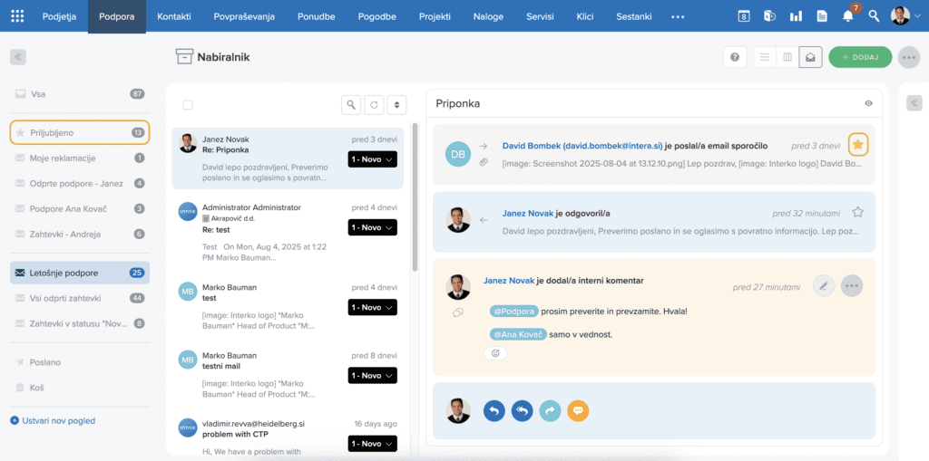Viewport: 929px width, 461px height.
Task: Click the green DODAJ button
Action: pyautogui.click(x=860, y=57)
